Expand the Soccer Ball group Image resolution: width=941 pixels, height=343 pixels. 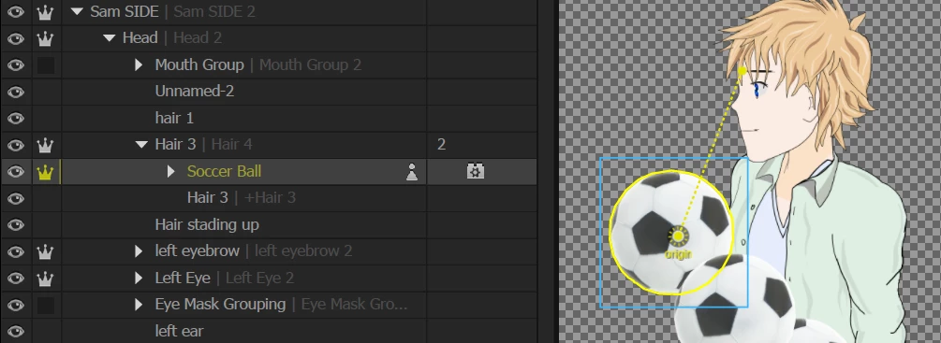click(170, 172)
